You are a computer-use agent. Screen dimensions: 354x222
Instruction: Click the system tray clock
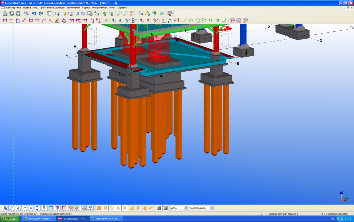[348, 219]
